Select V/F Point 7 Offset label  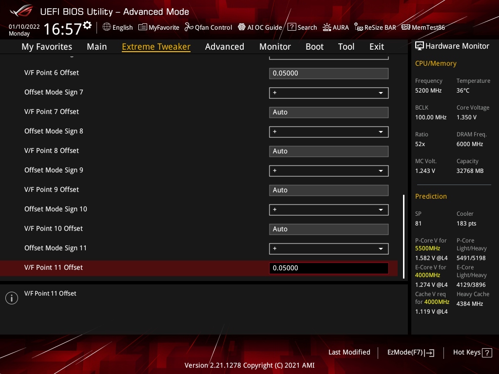(52, 112)
